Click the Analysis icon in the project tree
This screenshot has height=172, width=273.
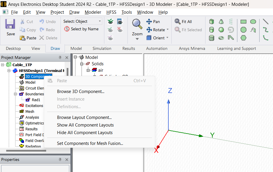(x=22, y=117)
